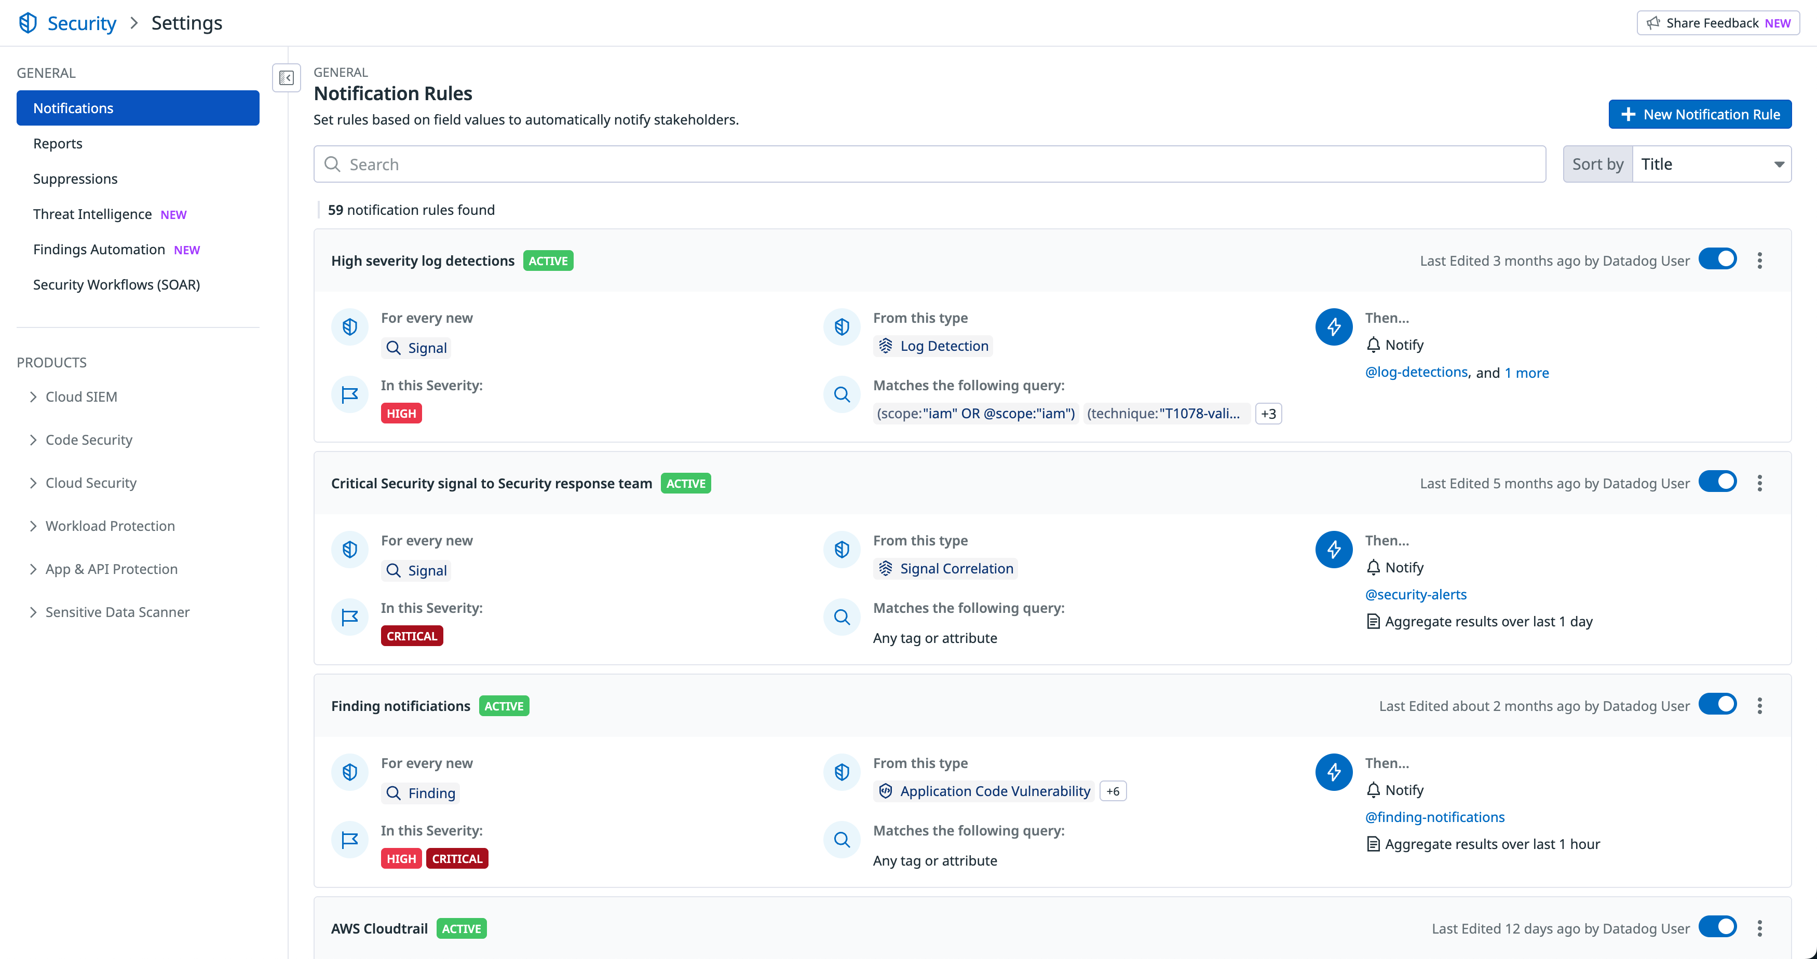Click the notification rules Search field

click(x=930, y=165)
